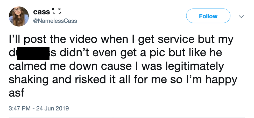The image size is (254, 118).
Task: Open the tweet options chevron menu
Action: (241, 17)
